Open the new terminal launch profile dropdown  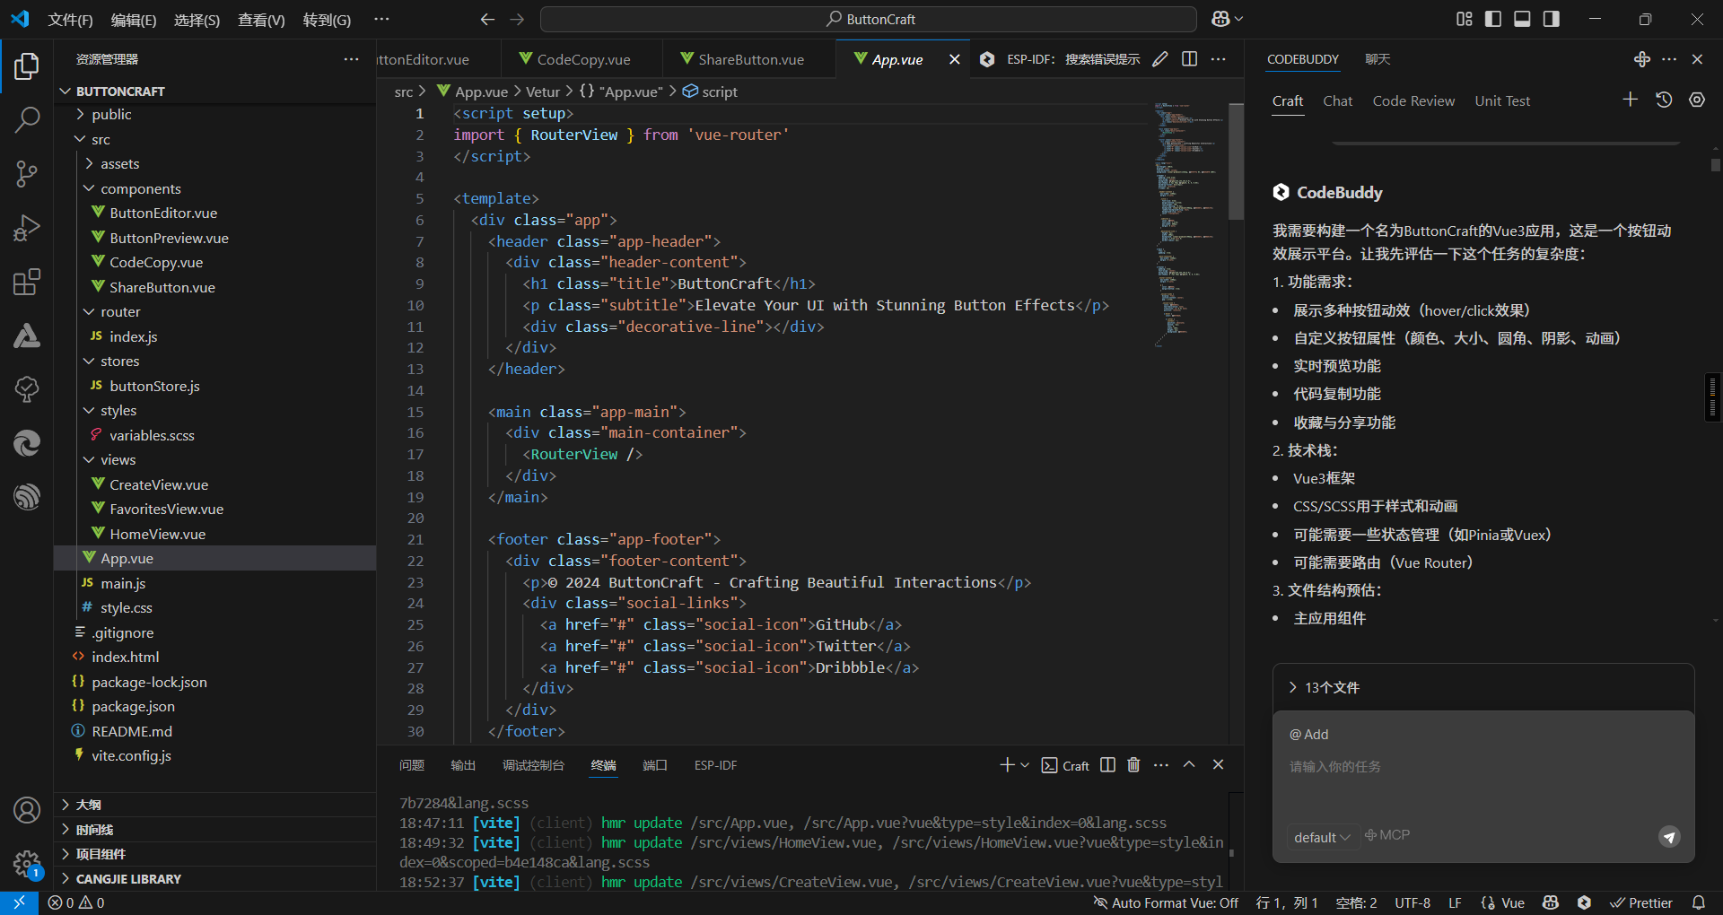point(1025,765)
